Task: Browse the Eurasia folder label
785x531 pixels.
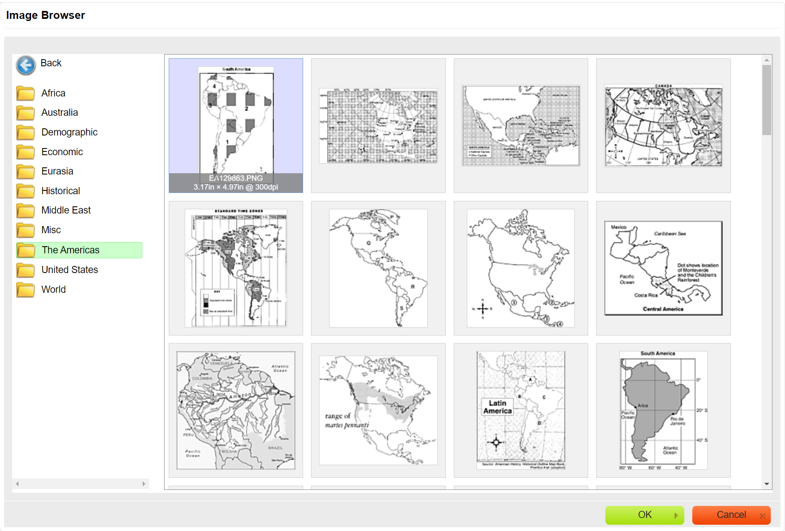Action: pos(57,171)
